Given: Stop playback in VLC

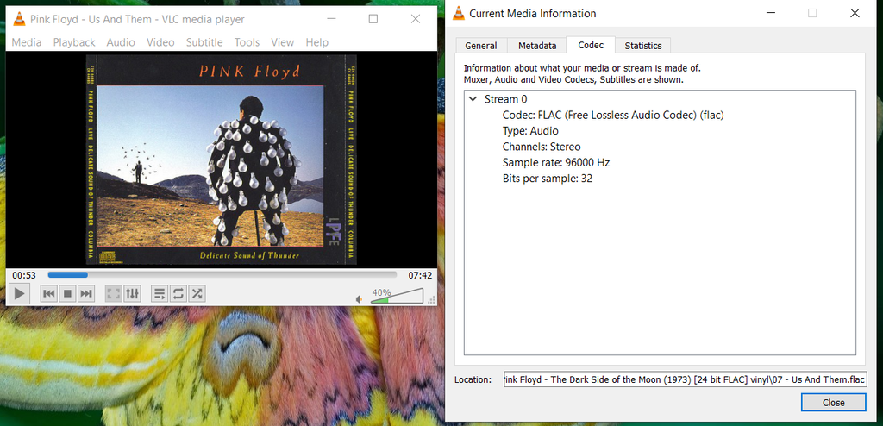Looking at the screenshot, I should tap(67, 293).
